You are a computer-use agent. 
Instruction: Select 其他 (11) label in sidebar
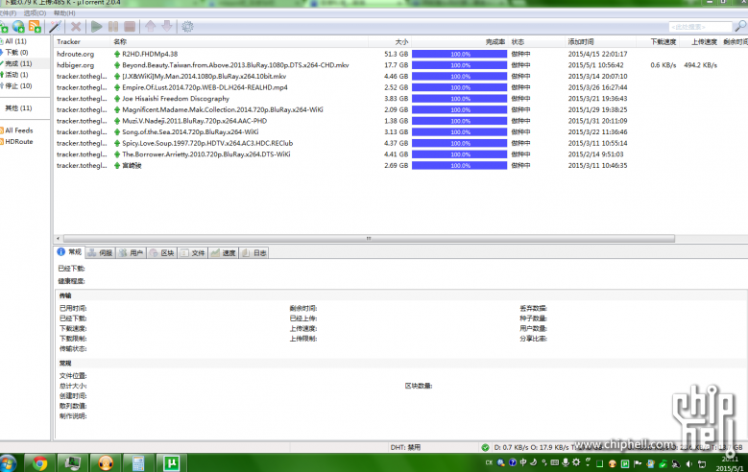point(18,108)
